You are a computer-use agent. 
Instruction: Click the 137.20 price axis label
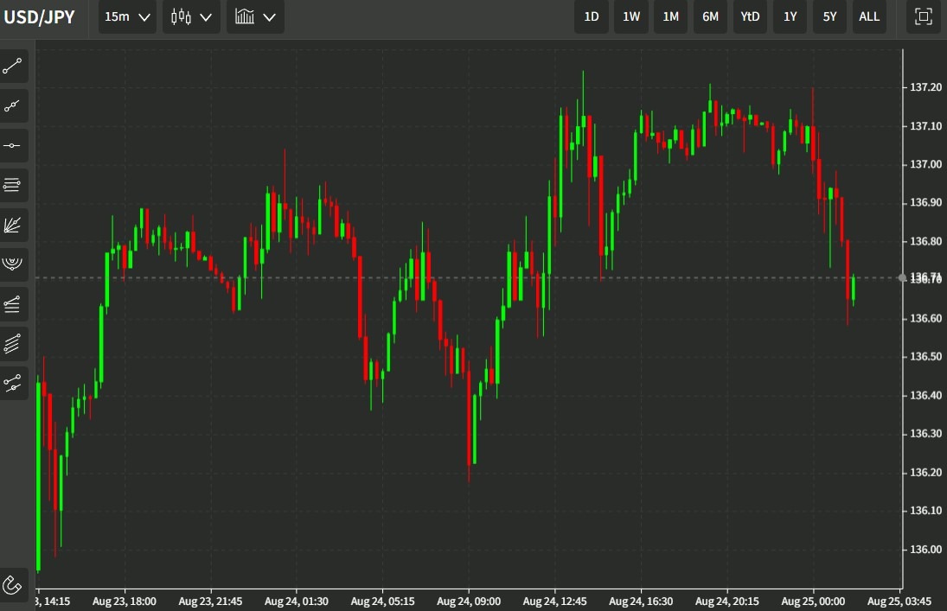click(925, 87)
